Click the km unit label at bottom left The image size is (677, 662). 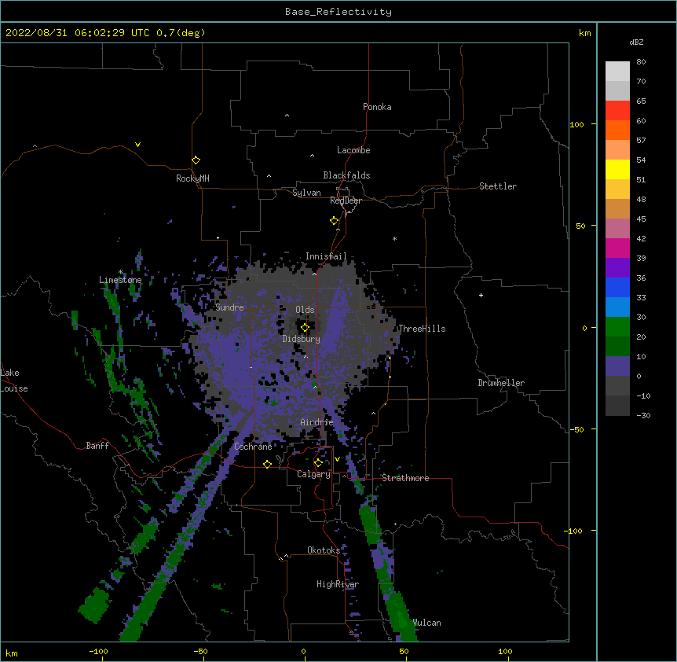pos(12,653)
